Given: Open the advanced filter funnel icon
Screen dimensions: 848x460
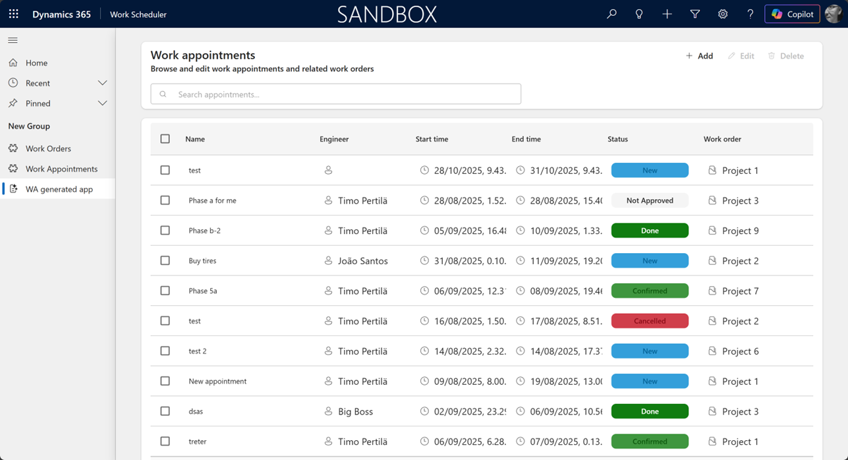Looking at the screenshot, I should point(694,14).
